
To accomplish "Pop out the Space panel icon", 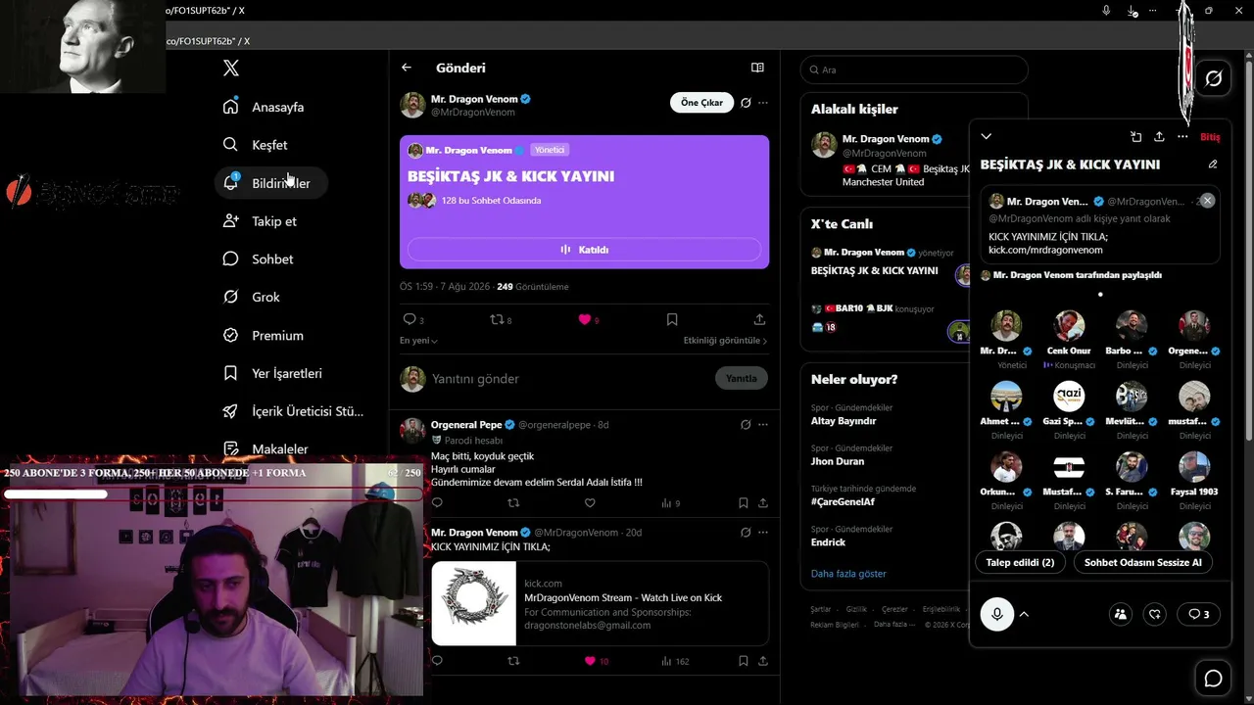I will (x=1135, y=137).
